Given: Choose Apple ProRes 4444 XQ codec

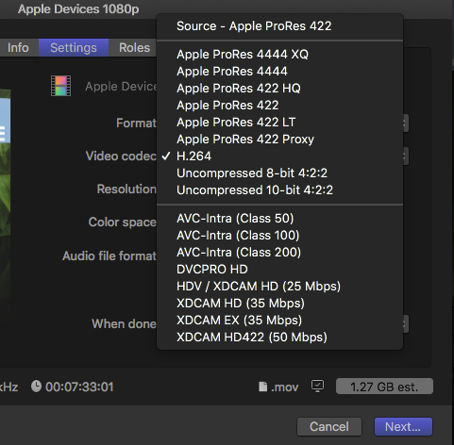Looking at the screenshot, I should 279,55.
